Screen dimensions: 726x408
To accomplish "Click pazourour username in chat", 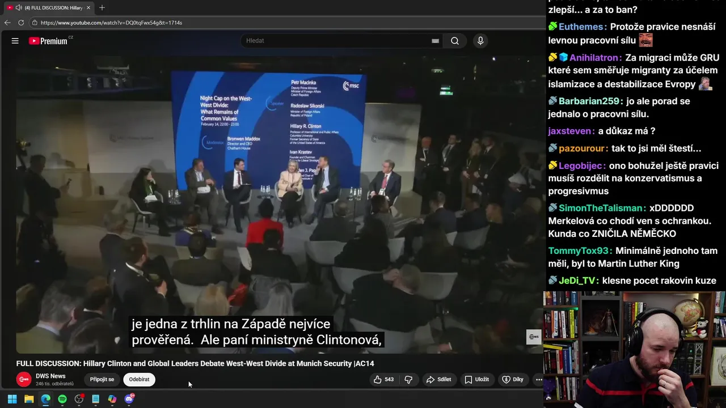I will [581, 148].
